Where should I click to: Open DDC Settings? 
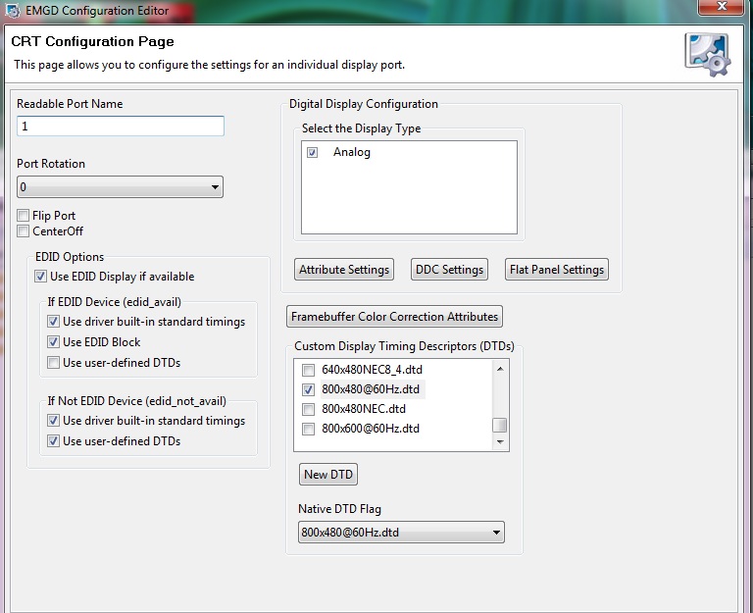[449, 270]
